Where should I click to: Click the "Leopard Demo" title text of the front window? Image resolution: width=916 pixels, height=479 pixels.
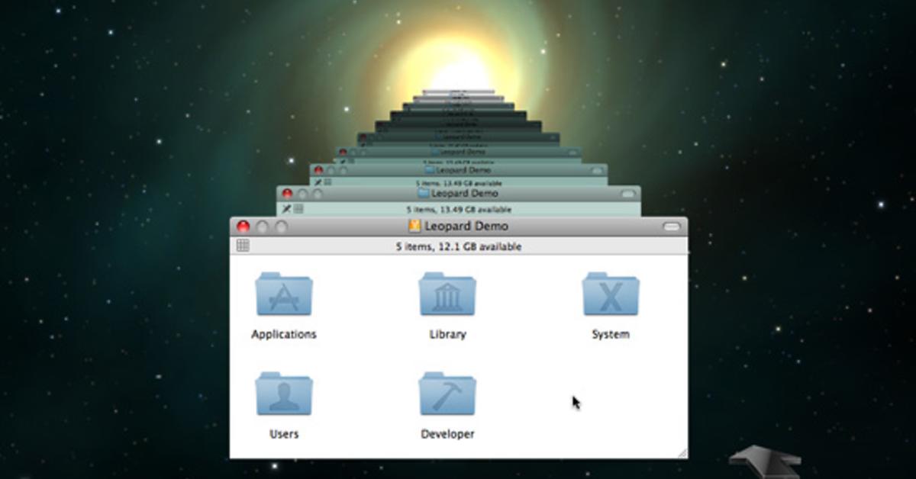tap(466, 226)
